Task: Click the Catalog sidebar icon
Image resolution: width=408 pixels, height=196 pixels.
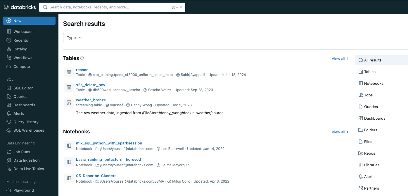Action: click(9, 49)
